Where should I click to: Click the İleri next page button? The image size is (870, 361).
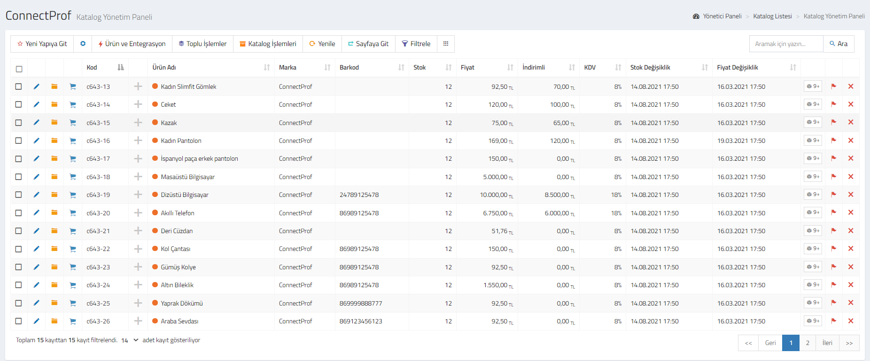[827, 343]
